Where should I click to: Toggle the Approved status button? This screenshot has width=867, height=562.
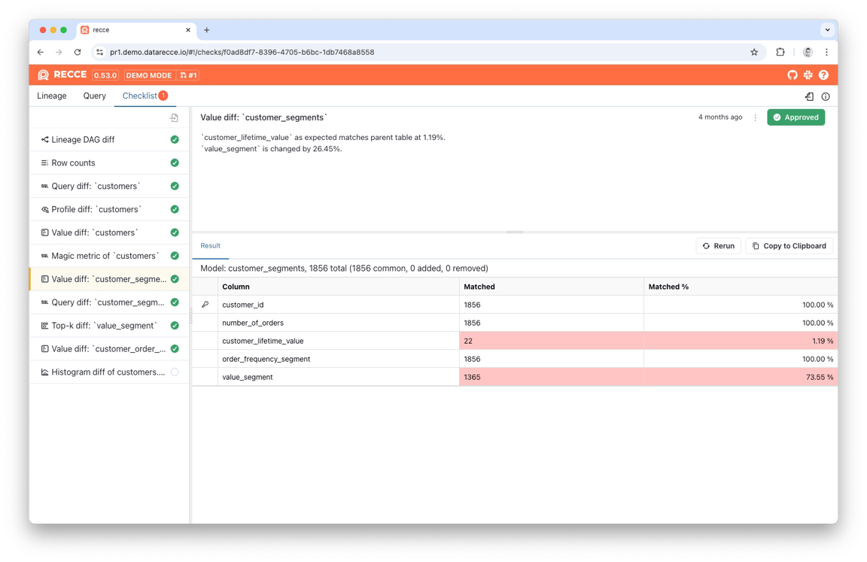pos(796,117)
